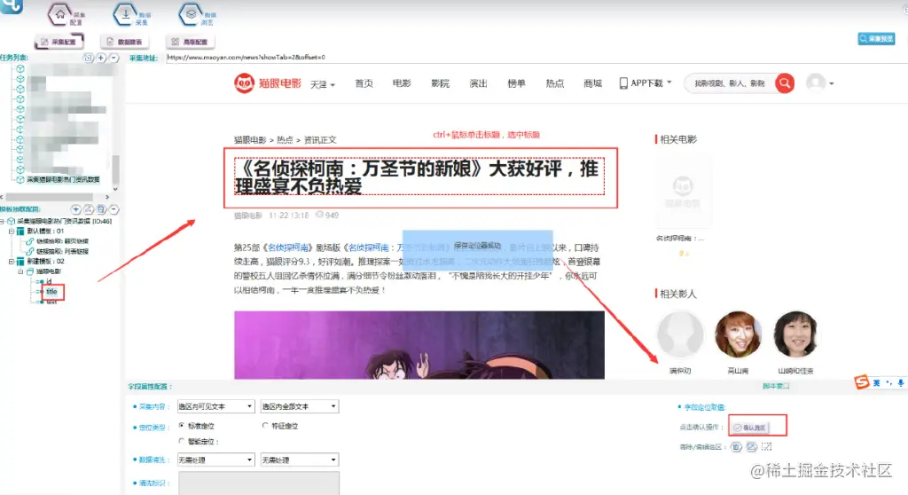908x495 pixels.
Task: Switch to the 高级配置 sub-tab
Action: 190,42
